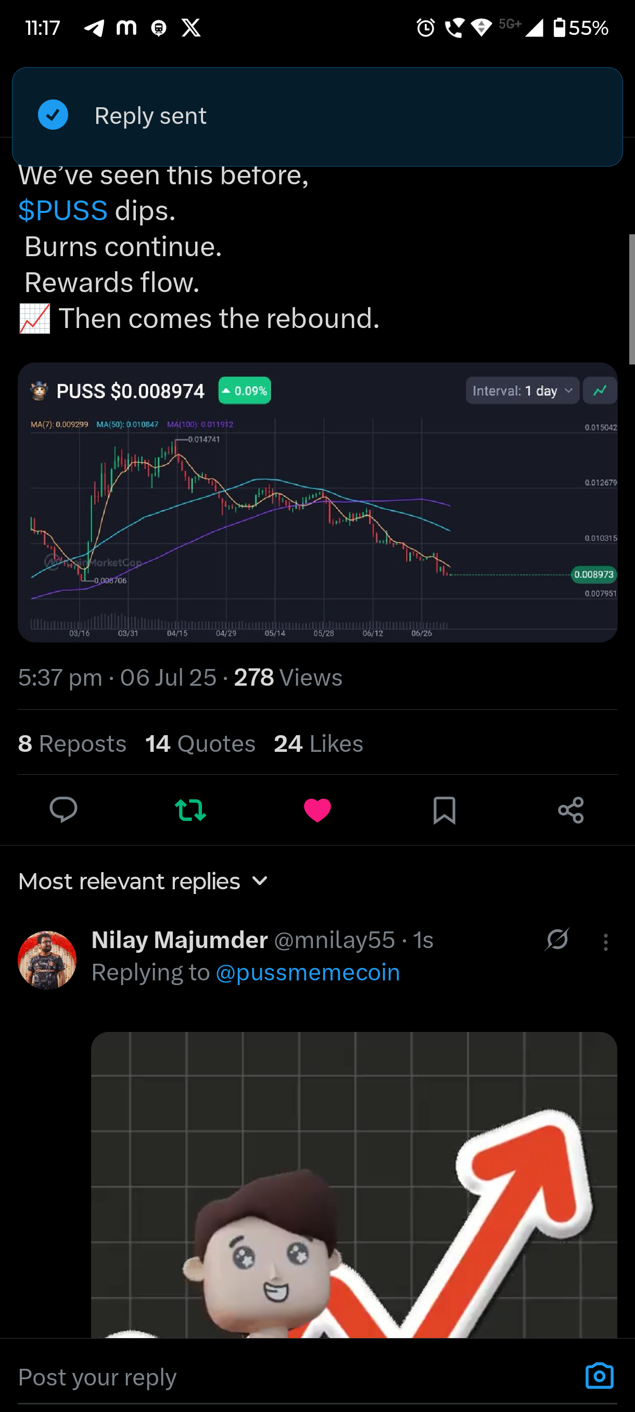Toggle the green repost icon
635x1412 pixels.
[190, 810]
